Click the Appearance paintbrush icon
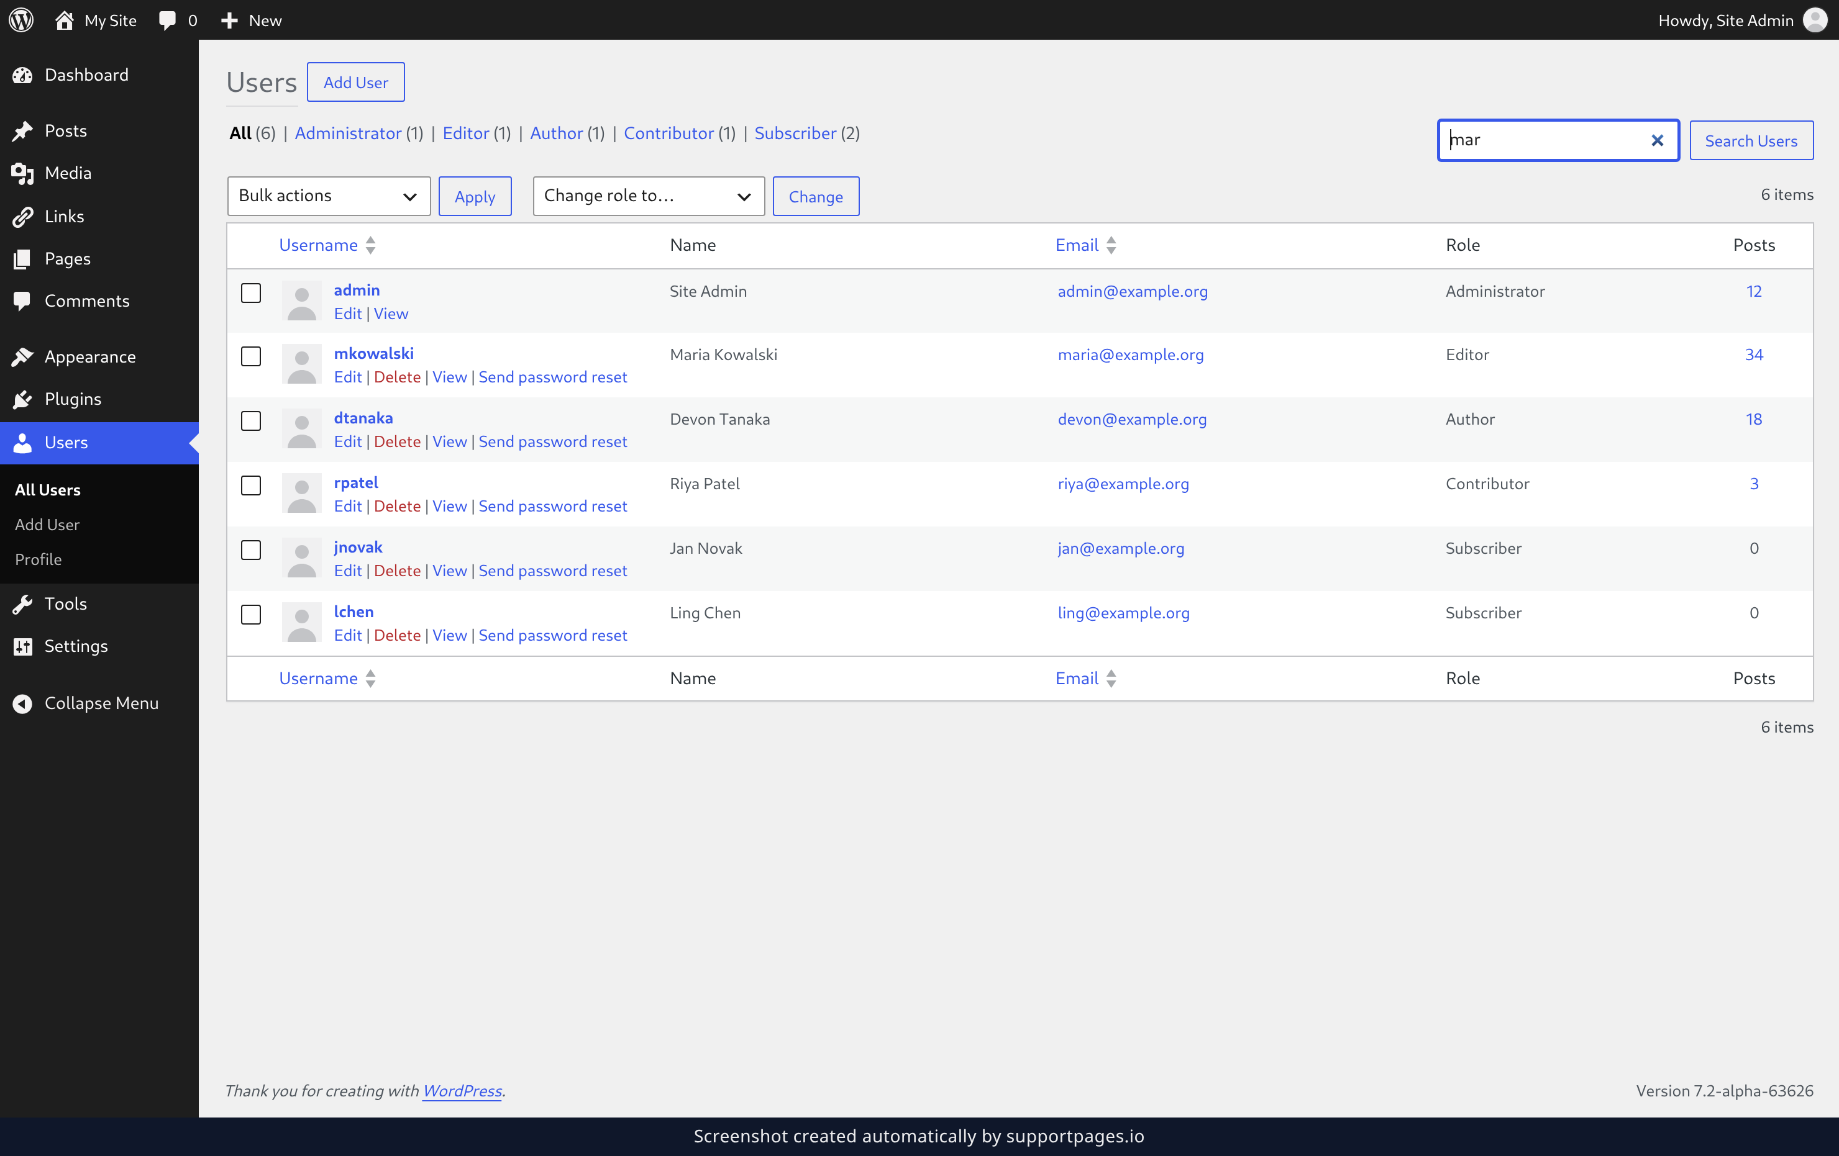The height and width of the screenshot is (1156, 1839). pyautogui.click(x=22, y=356)
